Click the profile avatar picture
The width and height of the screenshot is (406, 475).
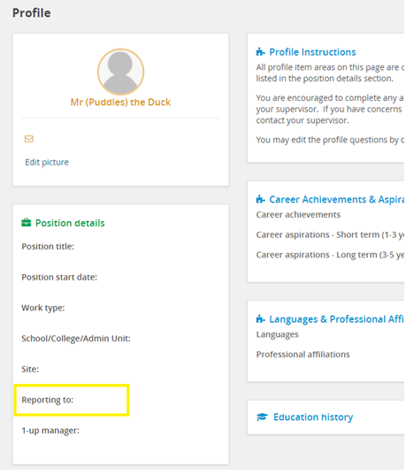(120, 72)
